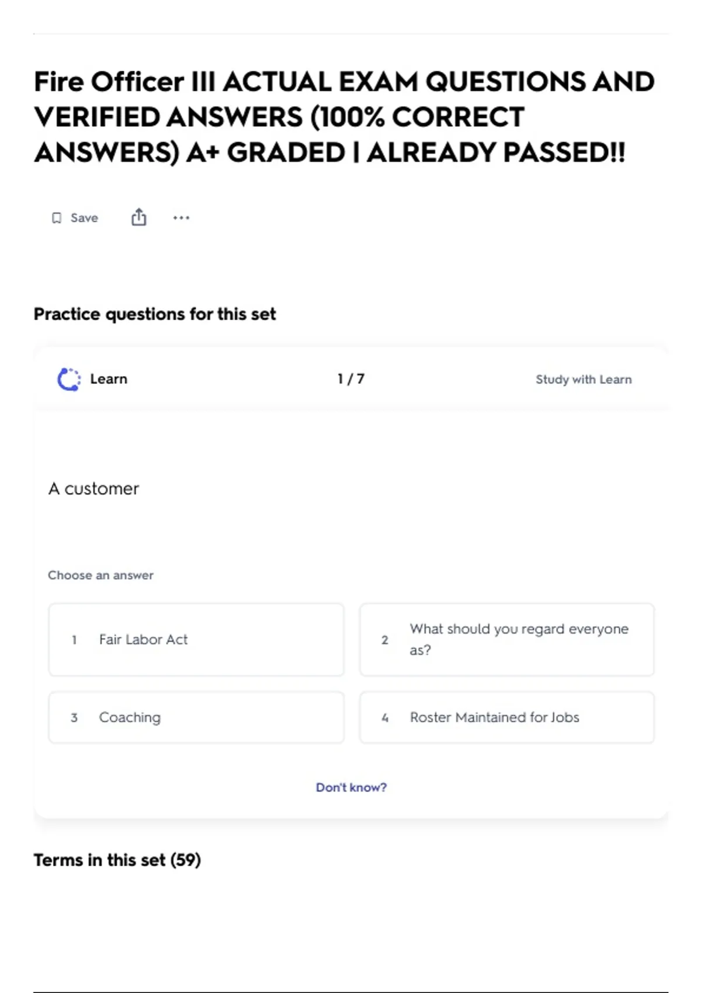Click the number 1 badge on first answer
The height and width of the screenshot is (993, 701).
click(x=74, y=640)
